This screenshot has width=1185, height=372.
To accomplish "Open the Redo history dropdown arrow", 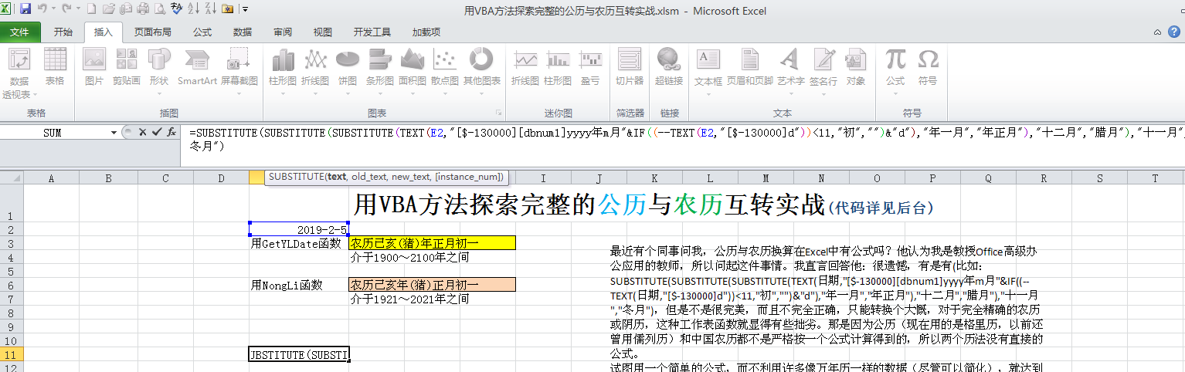I will [x=77, y=9].
